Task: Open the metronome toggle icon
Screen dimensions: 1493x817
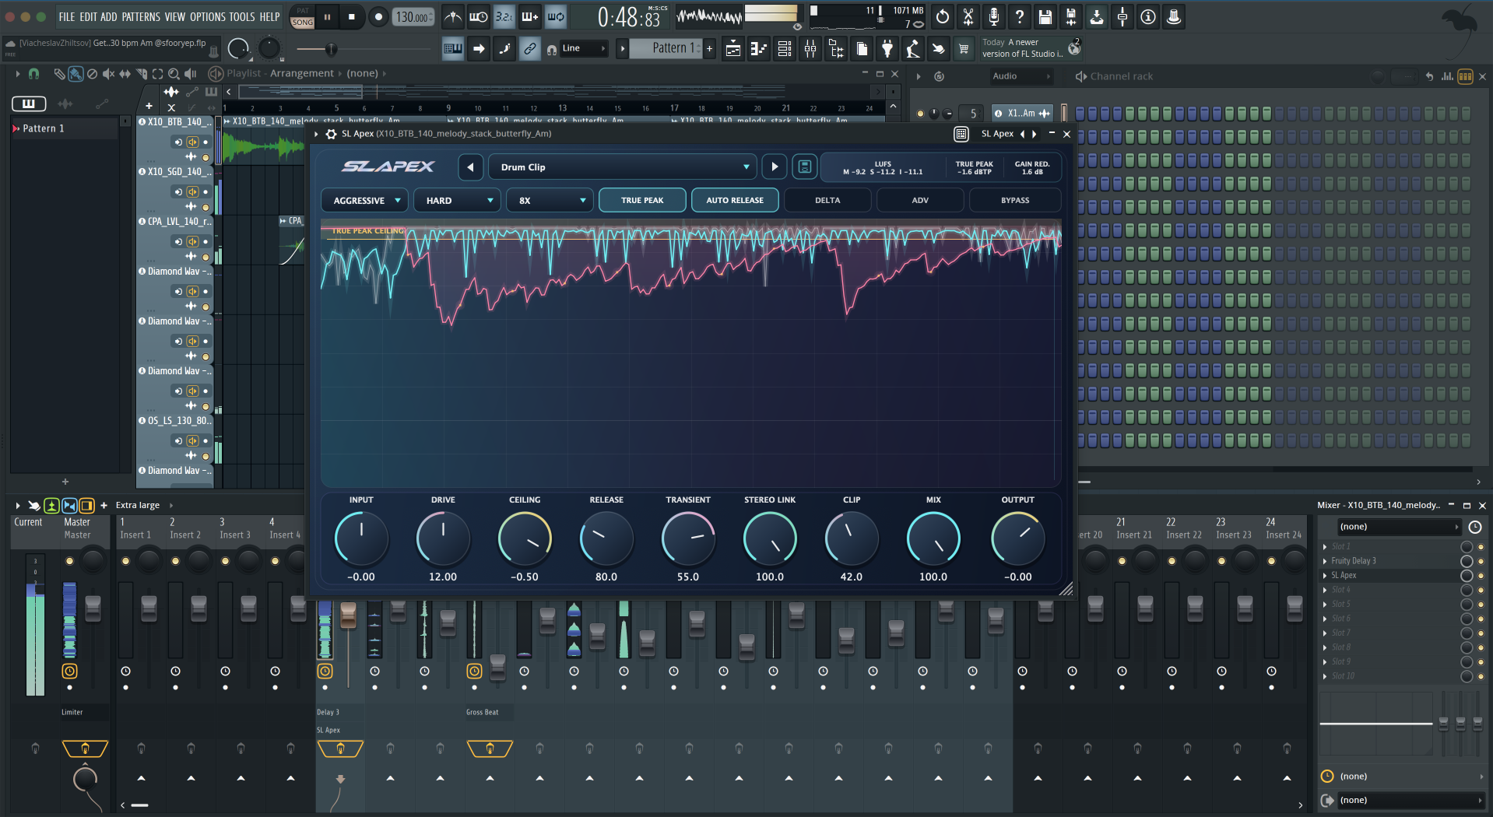Action: (x=452, y=16)
